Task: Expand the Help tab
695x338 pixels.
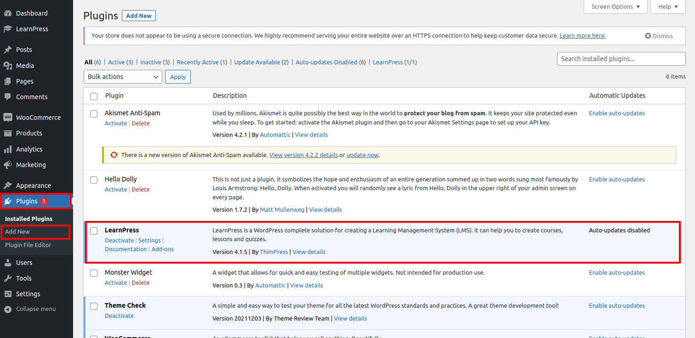Action: 668,7
